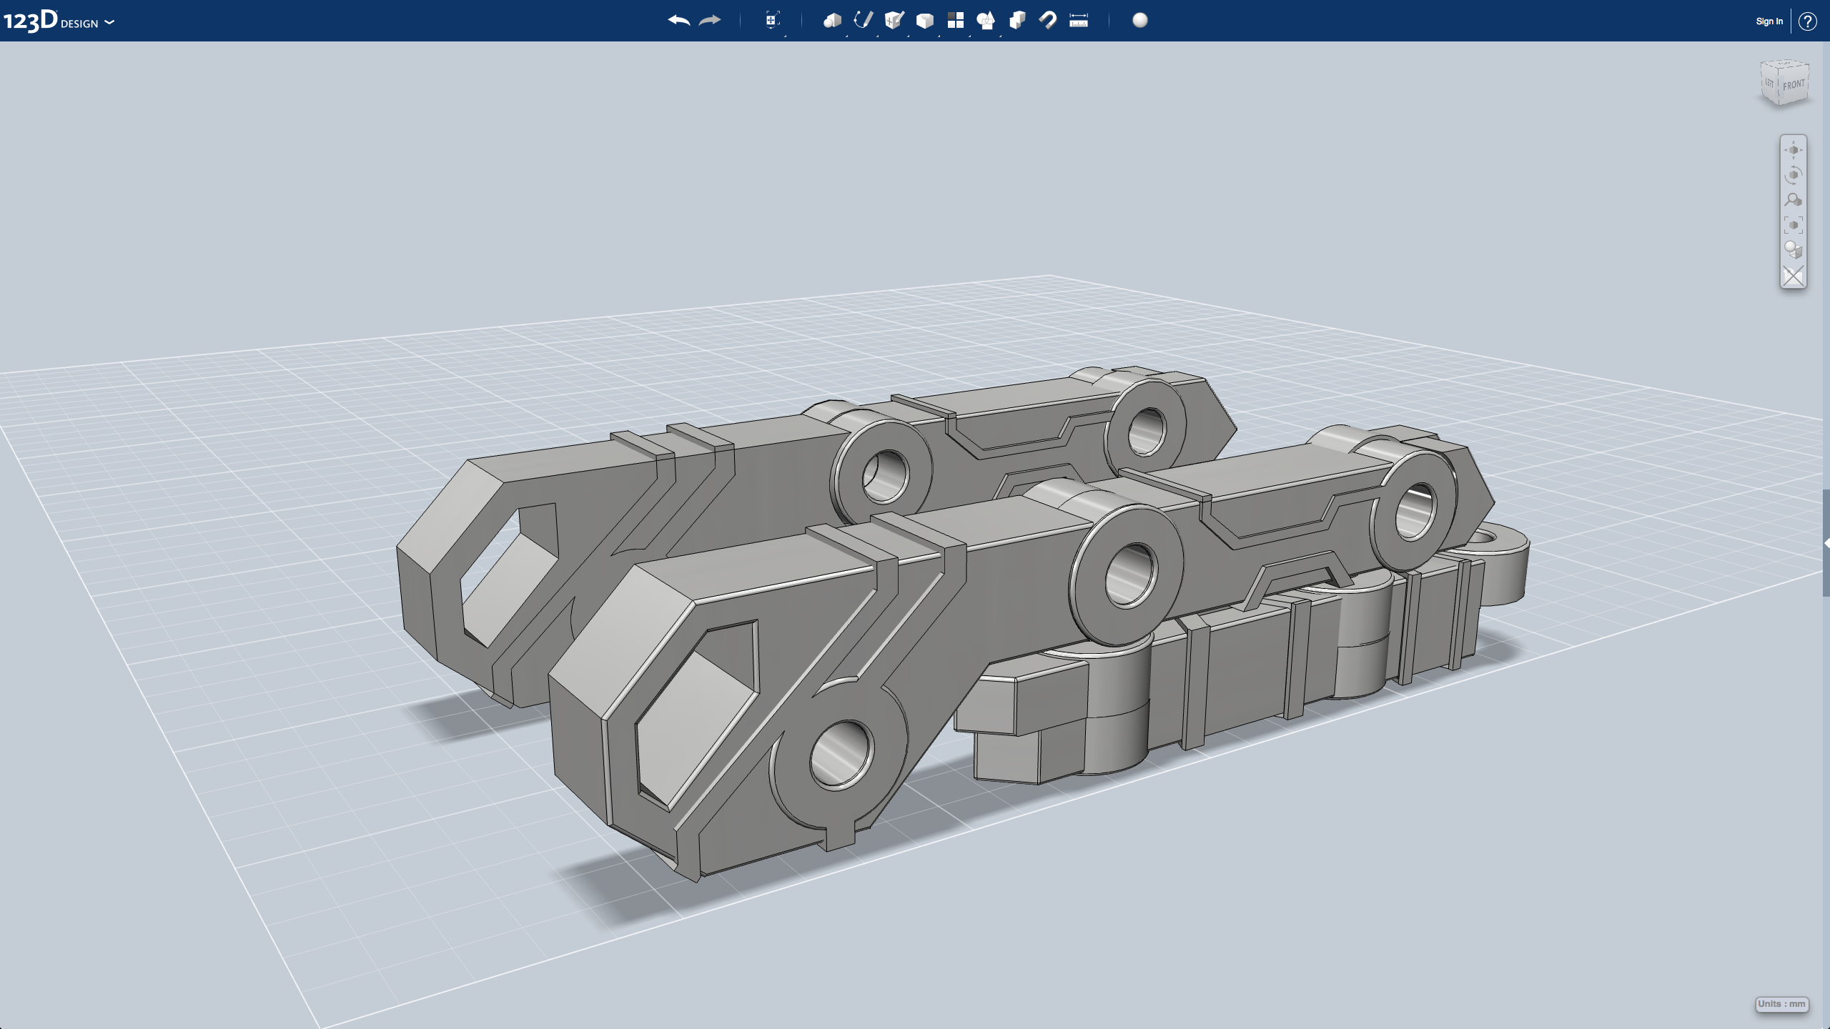Open the Pattern tool
This screenshot has width=1830, height=1029.
(955, 21)
